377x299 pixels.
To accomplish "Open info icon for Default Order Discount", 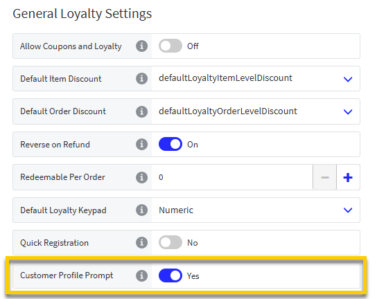I will 141,111.
